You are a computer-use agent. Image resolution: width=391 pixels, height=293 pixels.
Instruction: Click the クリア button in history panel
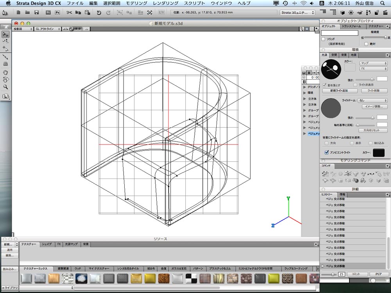point(378,274)
